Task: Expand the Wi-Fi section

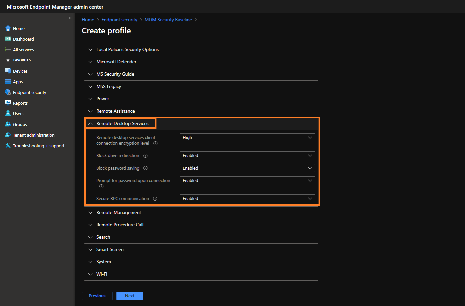Action: point(201,274)
